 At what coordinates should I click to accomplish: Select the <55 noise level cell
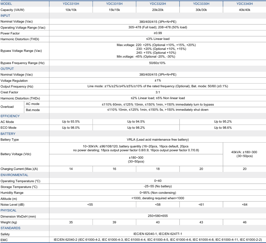coord(90,204)
